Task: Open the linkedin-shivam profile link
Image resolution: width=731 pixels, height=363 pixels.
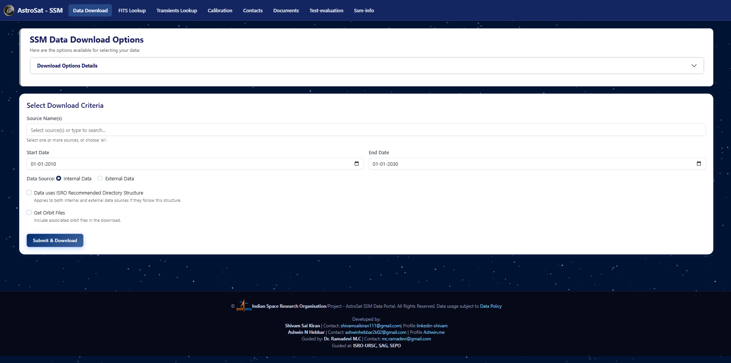Action: coord(432,326)
